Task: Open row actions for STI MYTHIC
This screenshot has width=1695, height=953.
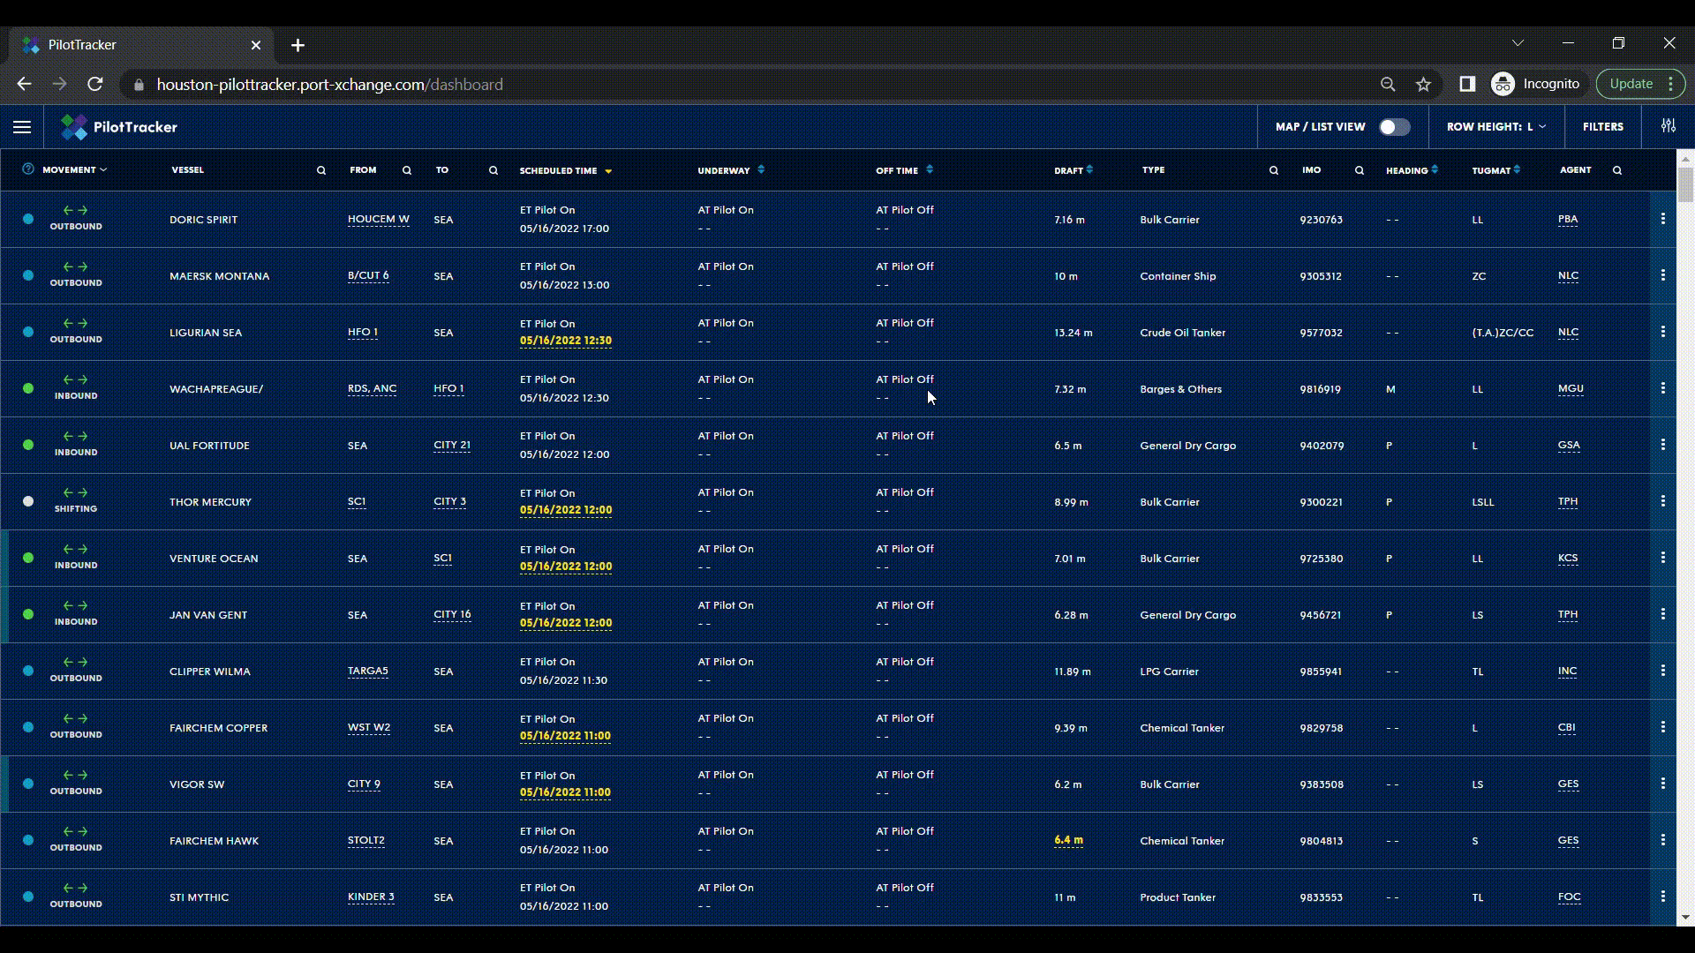Action: (x=1663, y=897)
